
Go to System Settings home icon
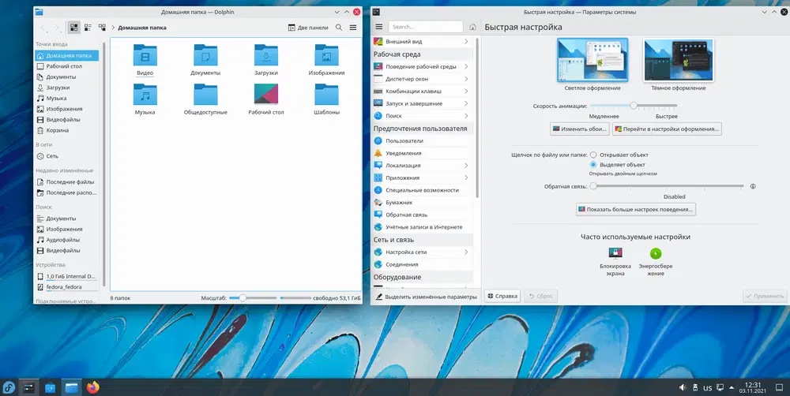coord(472,27)
